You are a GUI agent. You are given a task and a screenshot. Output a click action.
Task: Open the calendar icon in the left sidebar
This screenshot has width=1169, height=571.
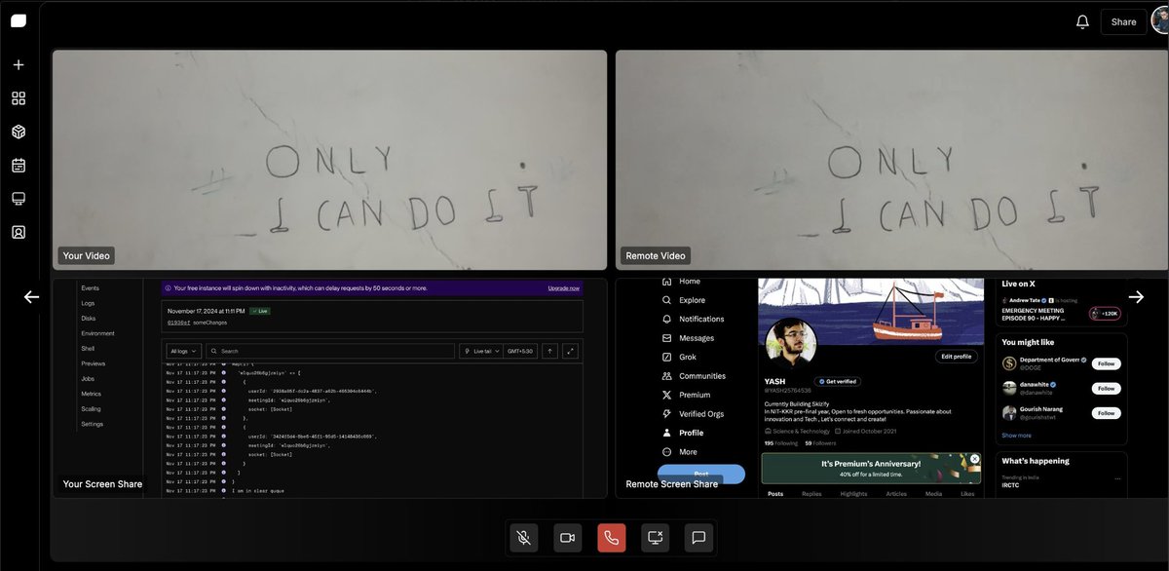tap(19, 166)
